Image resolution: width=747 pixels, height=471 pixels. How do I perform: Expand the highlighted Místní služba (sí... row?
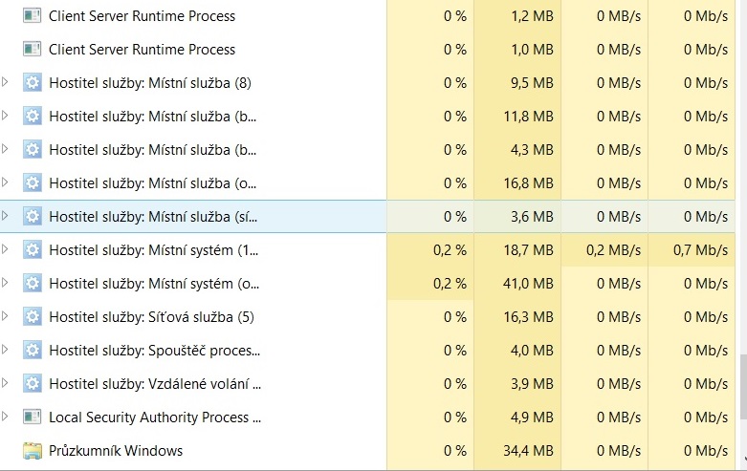(6, 217)
